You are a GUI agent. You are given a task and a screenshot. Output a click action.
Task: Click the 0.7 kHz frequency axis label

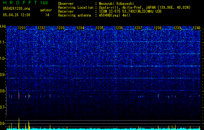pos(3,107)
